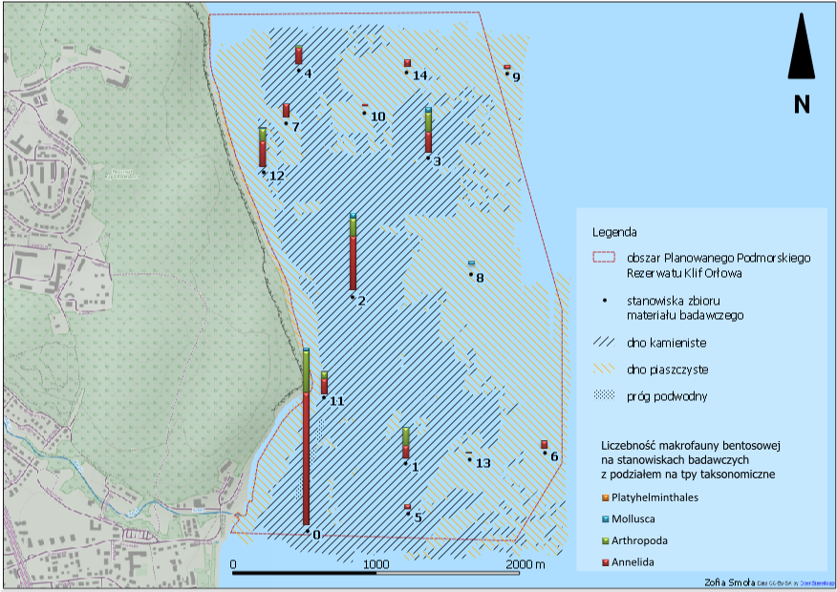
Task: Click the station 7 number label
Action: 295,127
